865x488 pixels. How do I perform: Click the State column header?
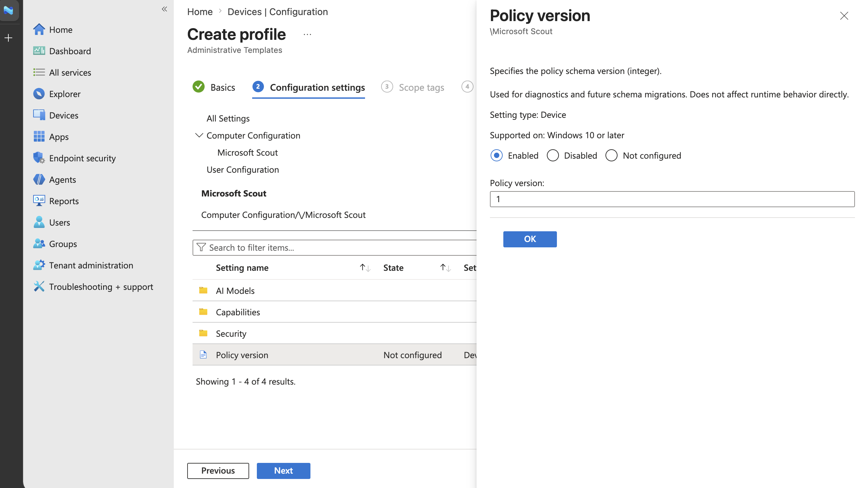click(x=393, y=267)
